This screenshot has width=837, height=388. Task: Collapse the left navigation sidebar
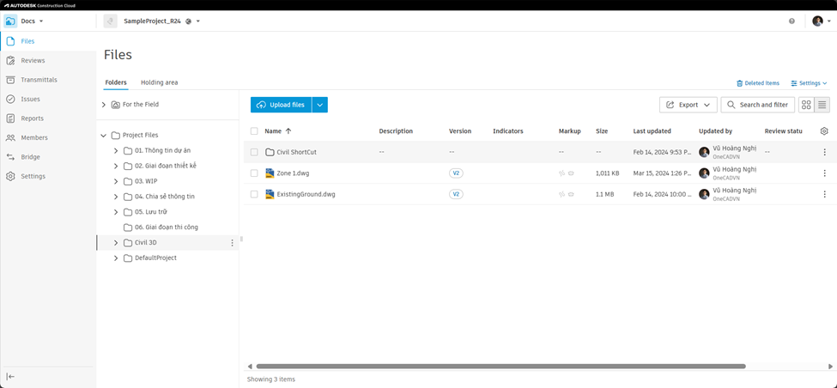(x=10, y=376)
